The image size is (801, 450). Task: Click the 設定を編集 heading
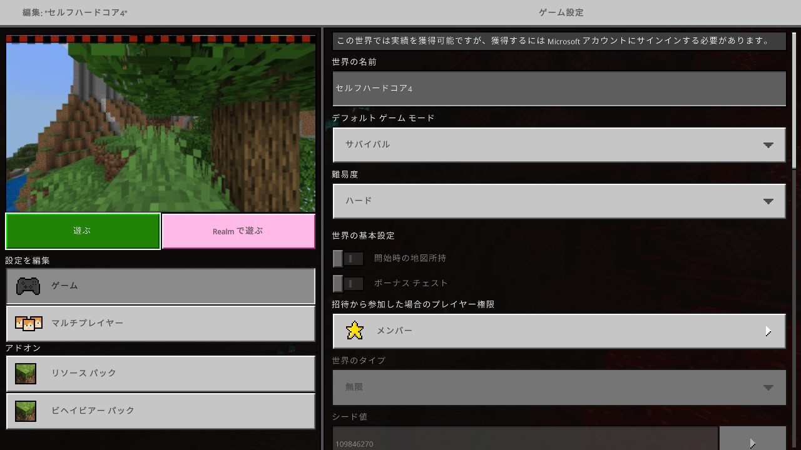[x=28, y=261]
